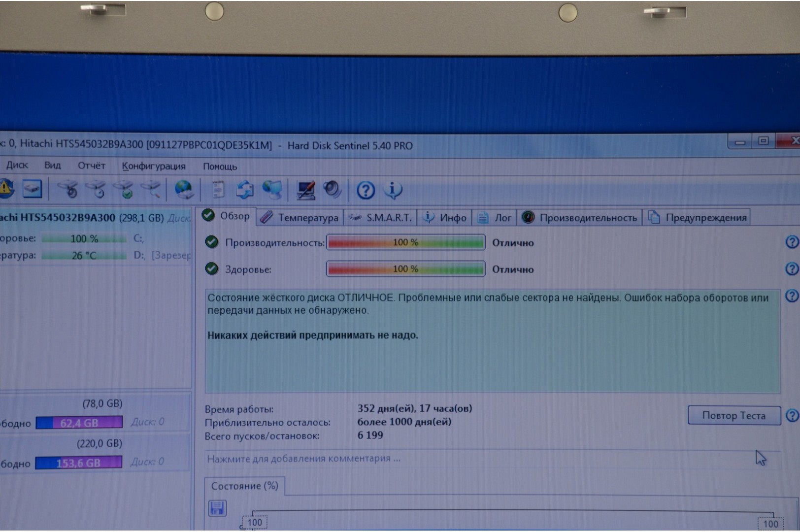Click the 62,4 GB free space bar

point(79,423)
